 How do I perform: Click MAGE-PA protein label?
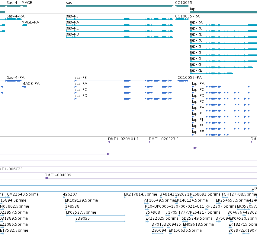(x=31, y=84)
